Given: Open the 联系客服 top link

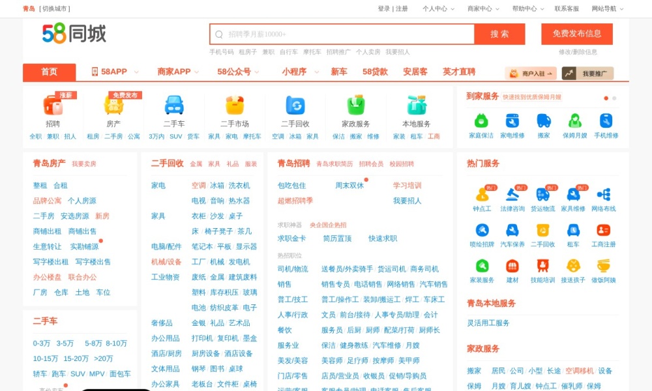Looking at the screenshot, I should [x=567, y=8].
